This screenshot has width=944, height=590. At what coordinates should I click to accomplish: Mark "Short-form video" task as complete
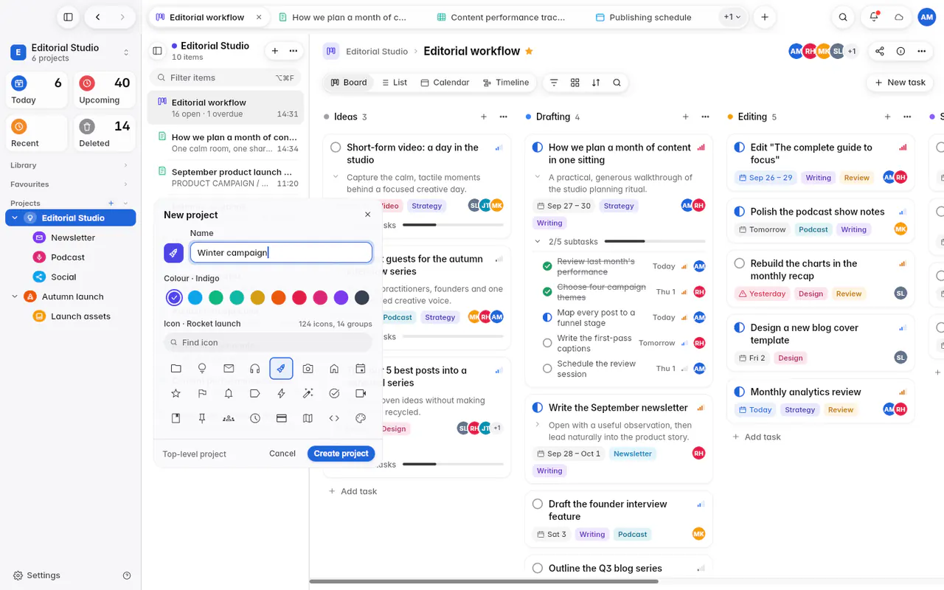tap(336, 147)
